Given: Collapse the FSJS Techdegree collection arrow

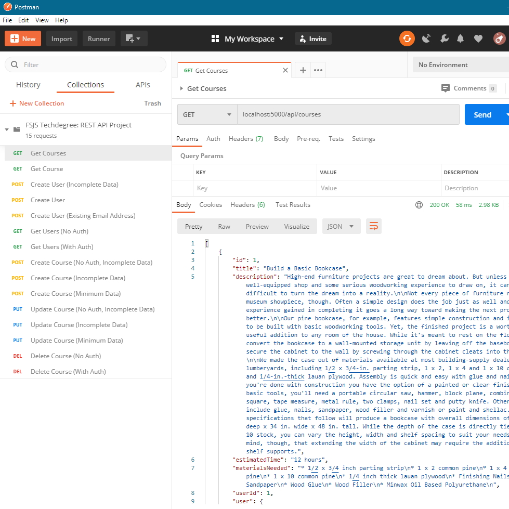Looking at the screenshot, I should coord(6,129).
